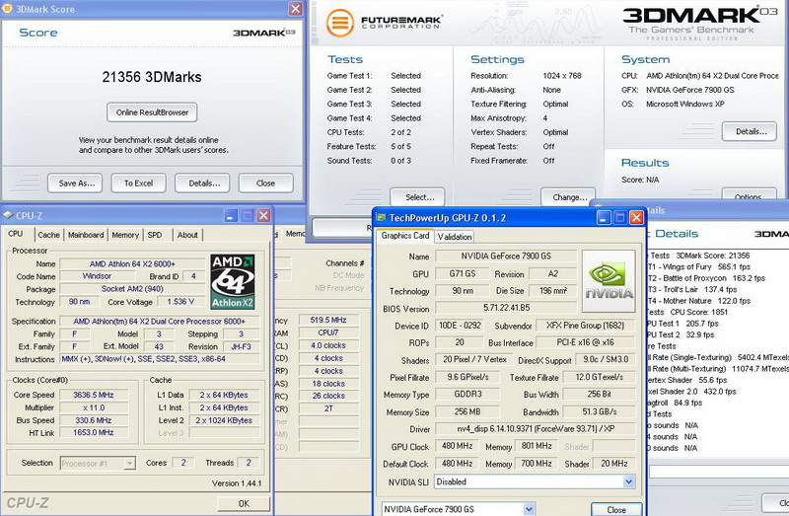This screenshot has width=789, height=516.
Task: Click the Options button under Results
Action: [750, 194]
